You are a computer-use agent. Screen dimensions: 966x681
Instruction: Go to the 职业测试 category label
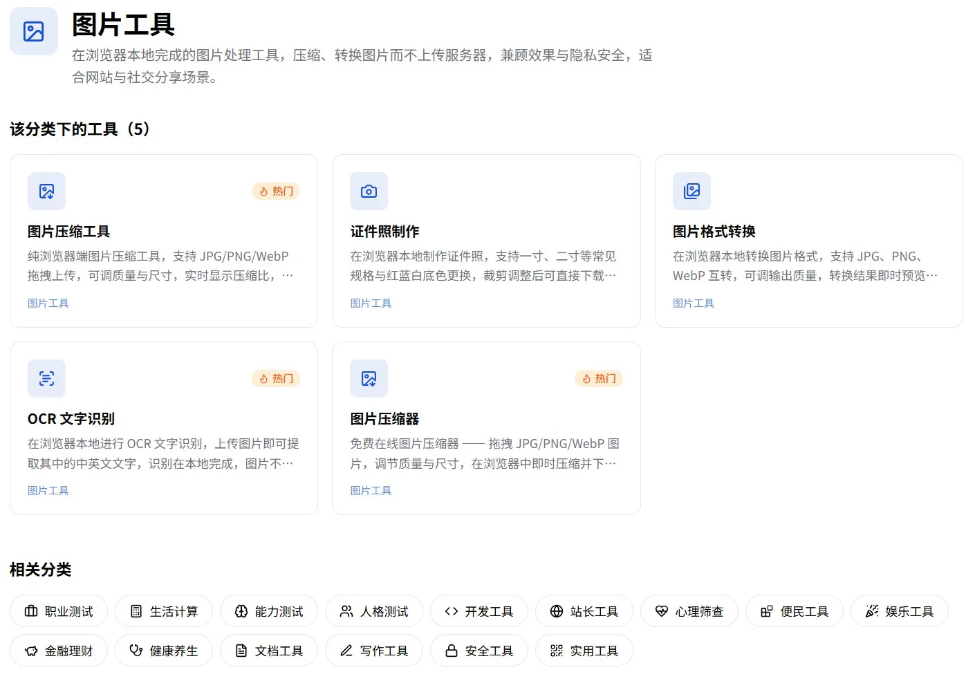pos(69,611)
